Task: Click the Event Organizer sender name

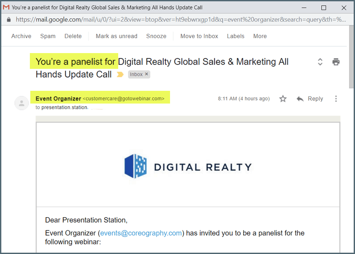Action: pyautogui.click(x=58, y=99)
